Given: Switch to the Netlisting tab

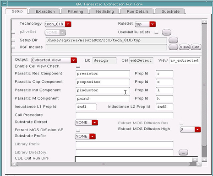Looking at the screenshot, I should tap(105, 11).
